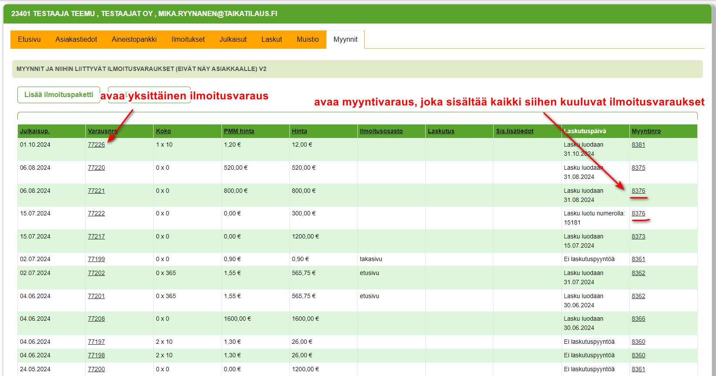Select the Julkaisut tab

pyautogui.click(x=233, y=40)
